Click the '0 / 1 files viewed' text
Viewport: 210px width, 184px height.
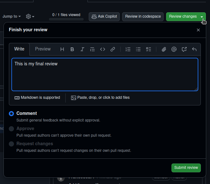[x=66, y=15]
